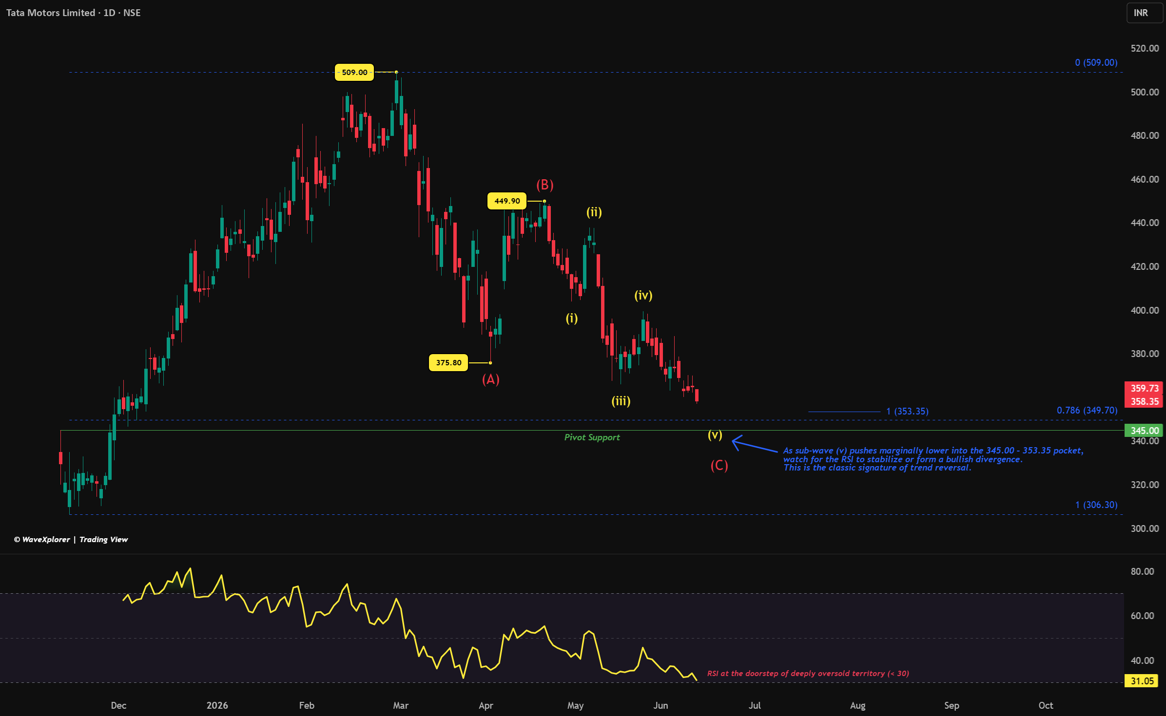Select the 449.90 price label
Screen dimensions: 1166x716
click(507, 201)
